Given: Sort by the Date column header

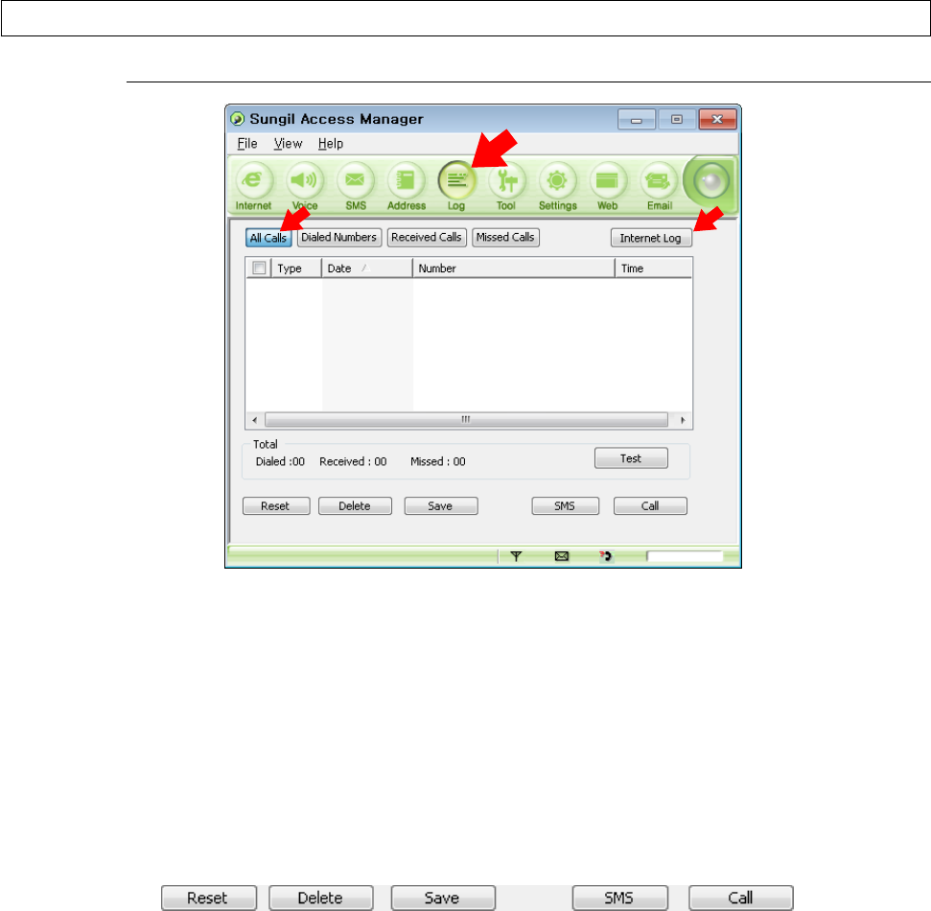Looking at the screenshot, I should point(367,269).
